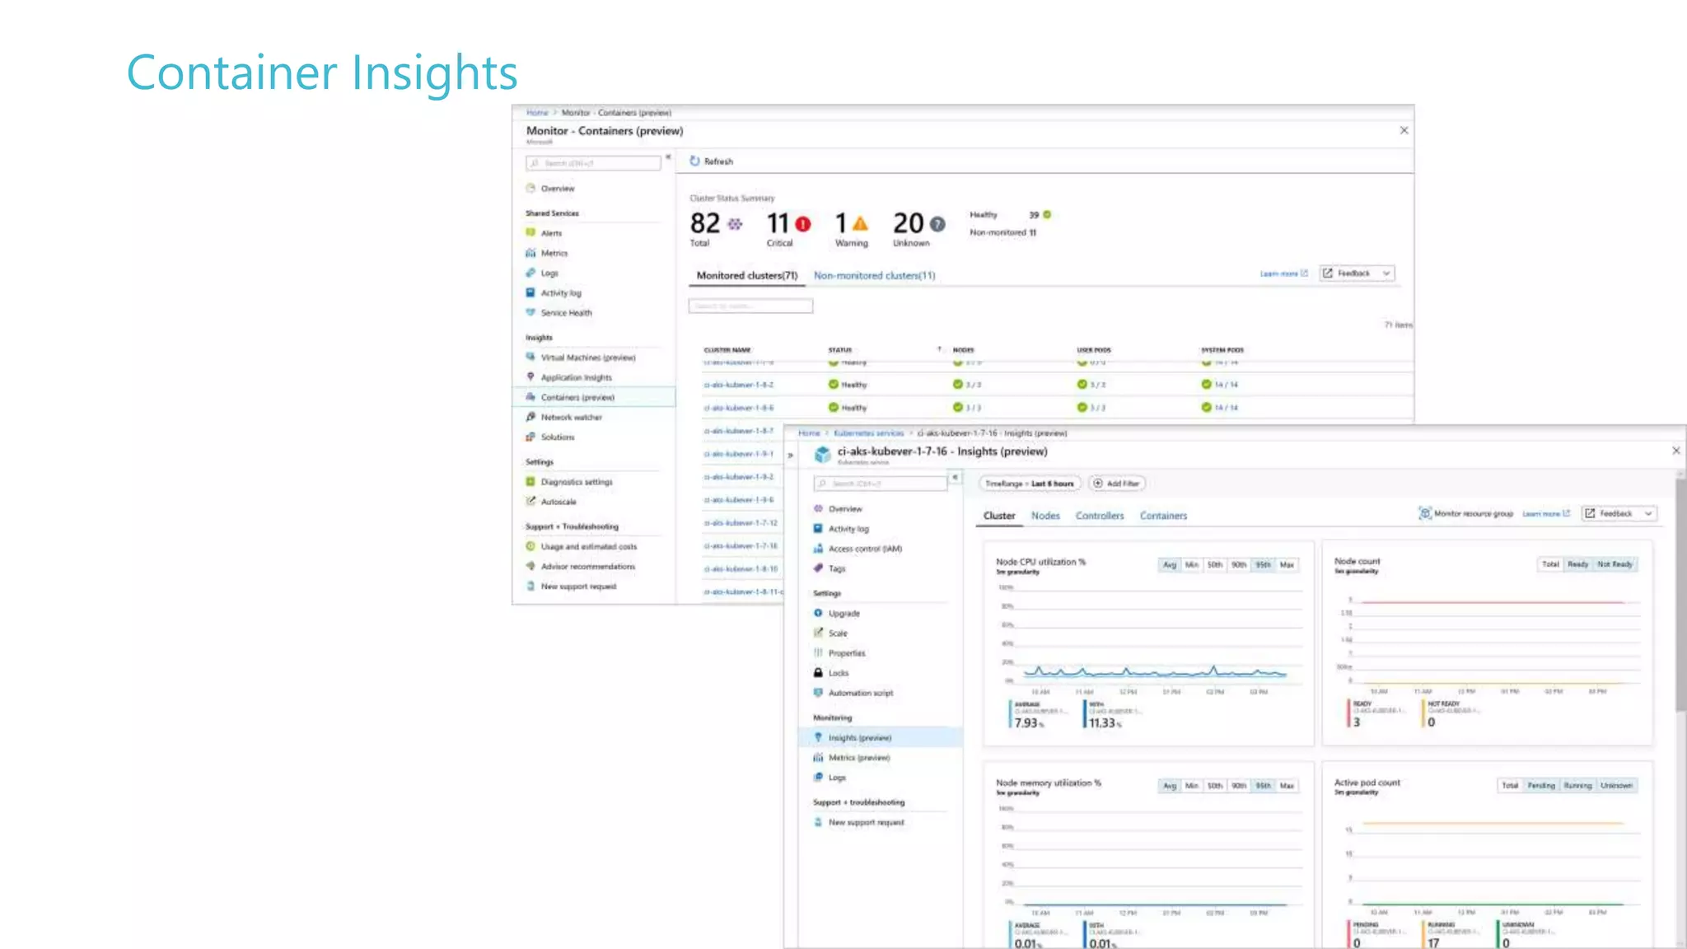This screenshot has width=1687, height=949.
Task: Collapse the cluster Insights sidebar menu
Action: (x=955, y=477)
